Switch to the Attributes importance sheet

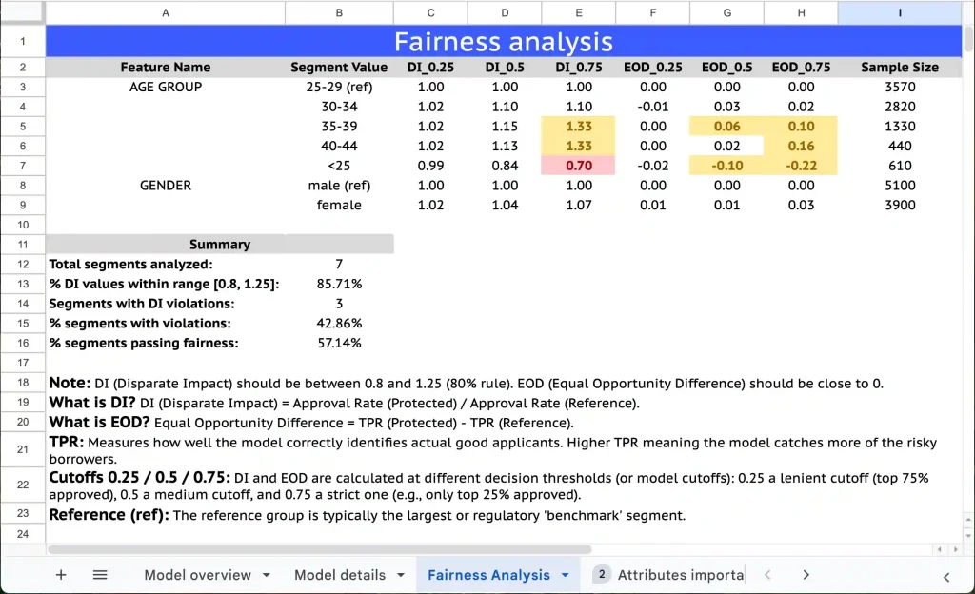pyautogui.click(x=684, y=574)
